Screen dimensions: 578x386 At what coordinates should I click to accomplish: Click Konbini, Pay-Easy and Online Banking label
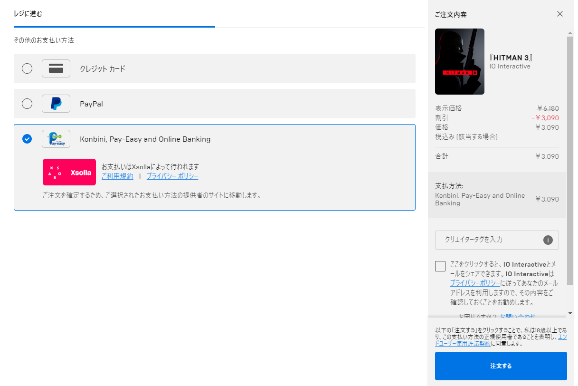click(145, 139)
